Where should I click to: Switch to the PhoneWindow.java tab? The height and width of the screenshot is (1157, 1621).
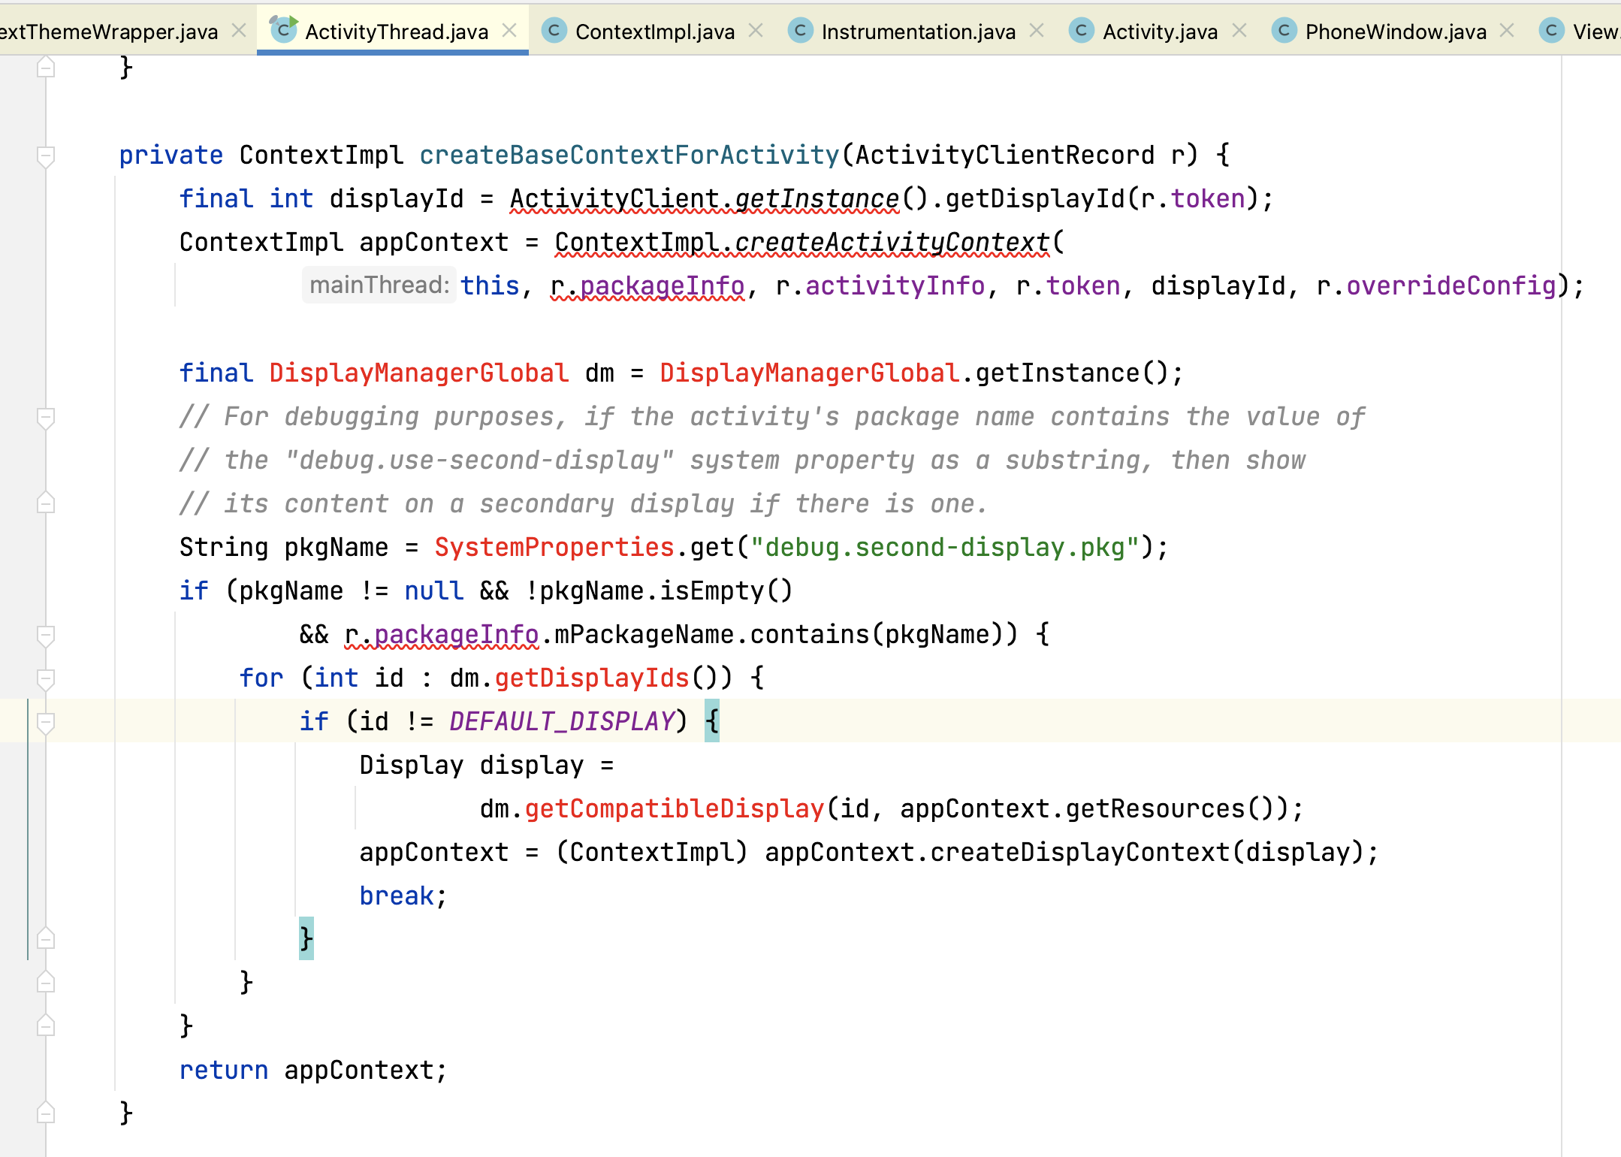point(1395,32)
